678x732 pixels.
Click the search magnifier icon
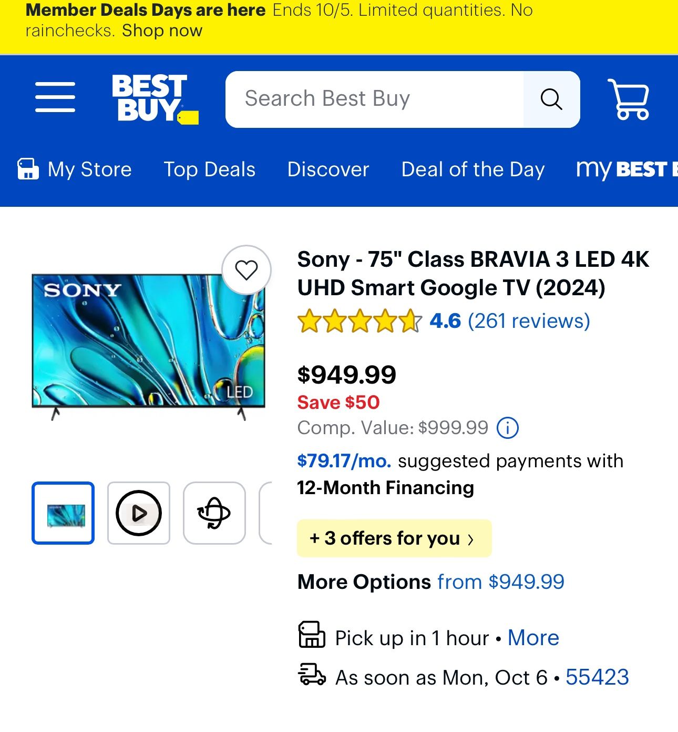point(551,99)
